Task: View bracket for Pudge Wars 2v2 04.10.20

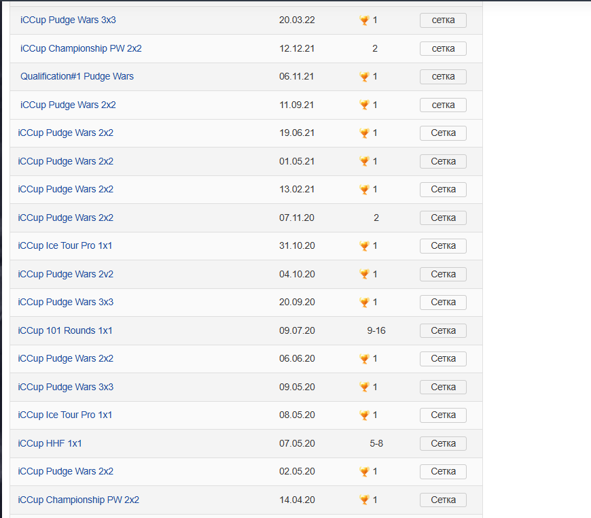Action: pyautogui.click(x=443, y=274)
